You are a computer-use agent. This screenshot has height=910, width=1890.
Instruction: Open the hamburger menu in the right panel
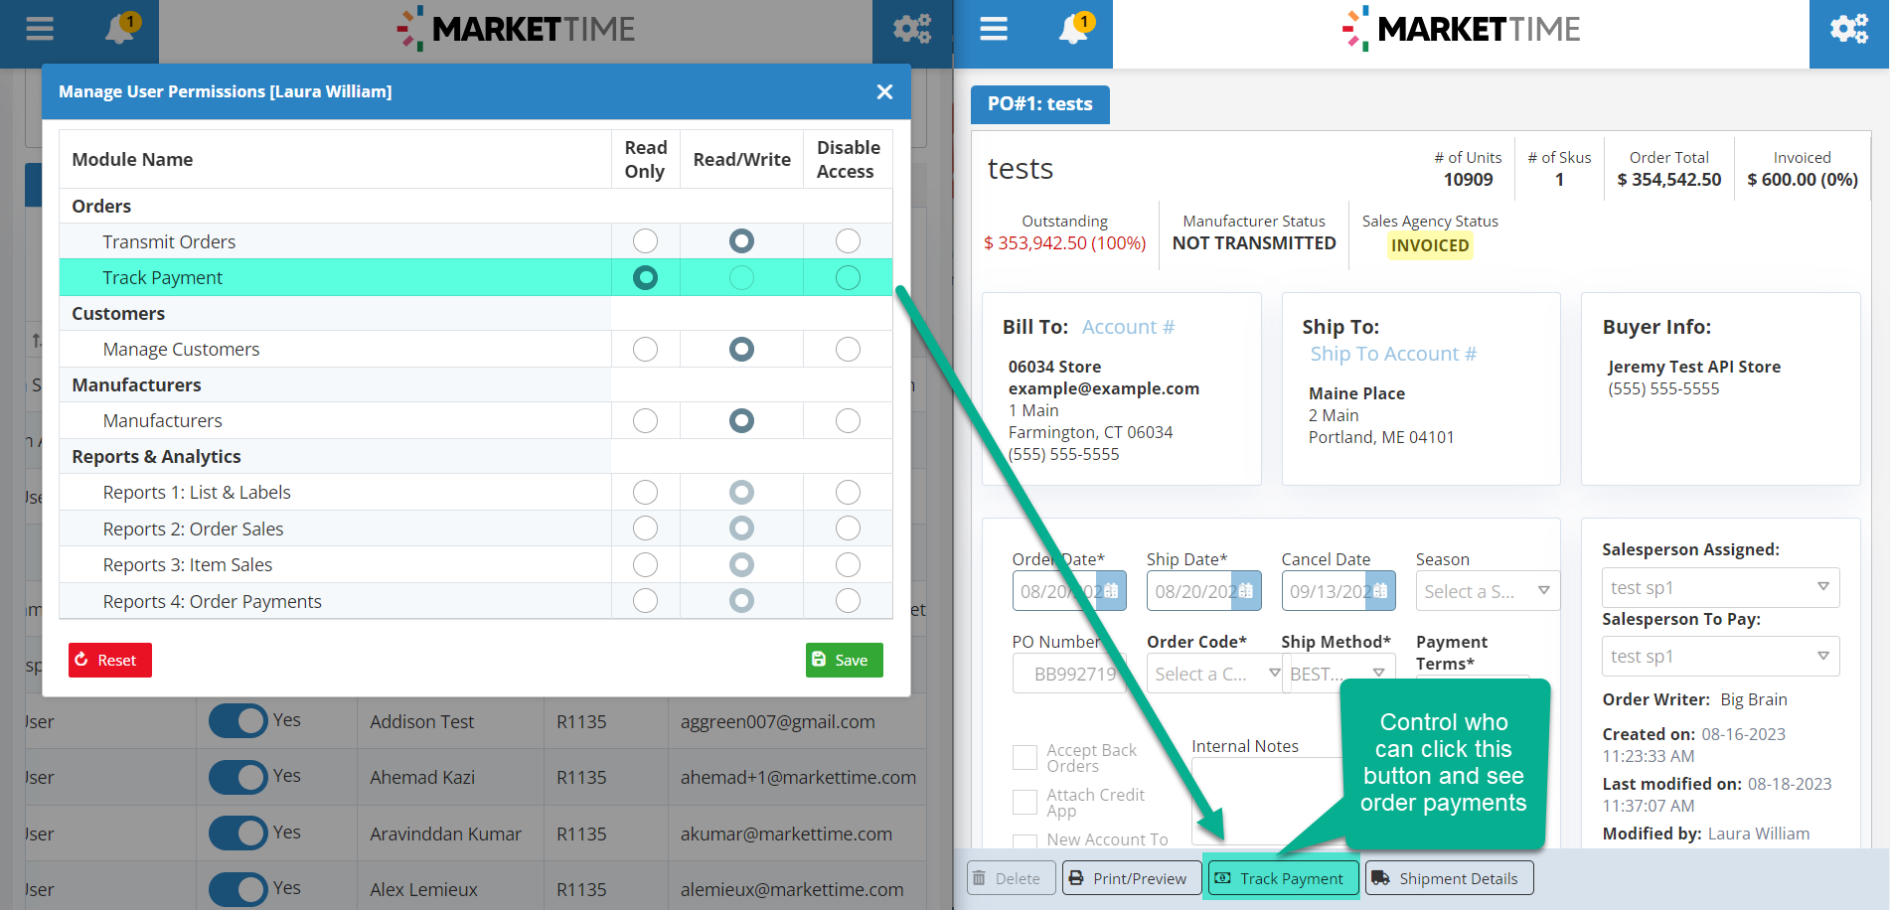point(993,30)
